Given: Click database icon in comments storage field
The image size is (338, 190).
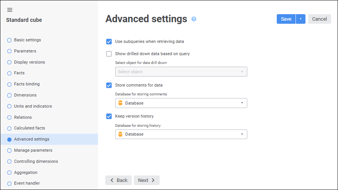Looking at the screenshot, I should pos(120,103).
